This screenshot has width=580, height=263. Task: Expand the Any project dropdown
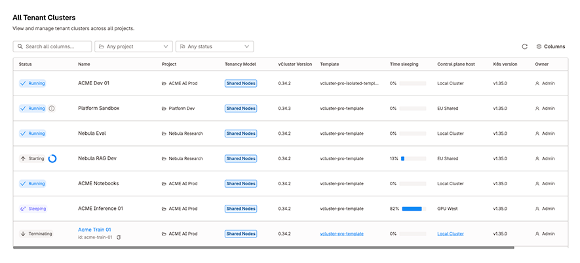point(134,46)
